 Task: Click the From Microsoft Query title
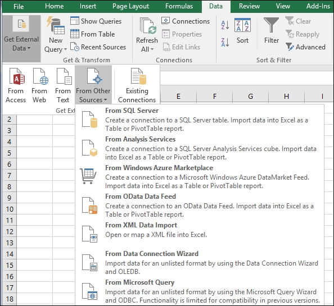[x=140, y=282]
